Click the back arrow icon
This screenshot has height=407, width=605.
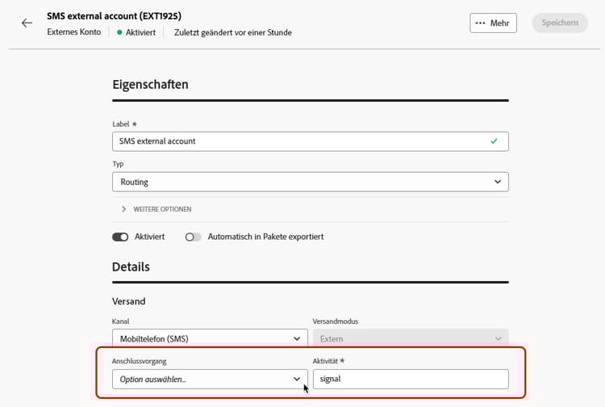27,23
